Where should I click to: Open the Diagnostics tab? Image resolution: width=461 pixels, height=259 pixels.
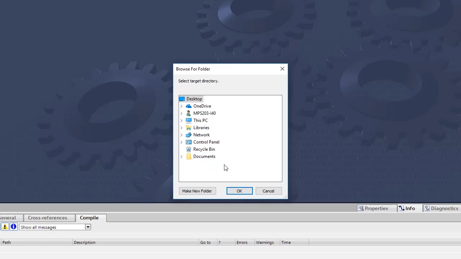coord(444,208)
